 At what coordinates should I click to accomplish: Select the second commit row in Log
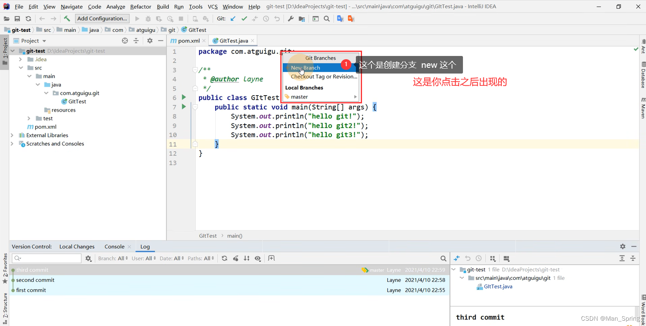pos(230,280)
